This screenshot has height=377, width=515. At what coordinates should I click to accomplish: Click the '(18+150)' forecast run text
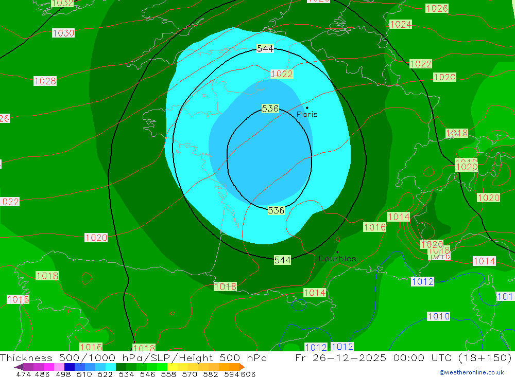click(x=485, y=357)
